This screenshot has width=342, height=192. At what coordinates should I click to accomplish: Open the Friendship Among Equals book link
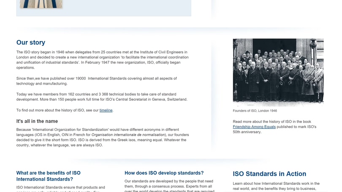pos(254,127)
